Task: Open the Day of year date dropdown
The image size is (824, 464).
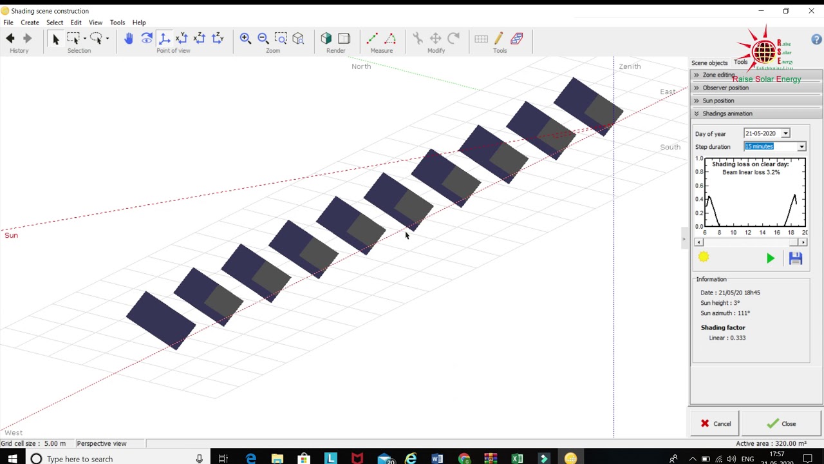Action: pyautogui.click(x=785, y=133)
